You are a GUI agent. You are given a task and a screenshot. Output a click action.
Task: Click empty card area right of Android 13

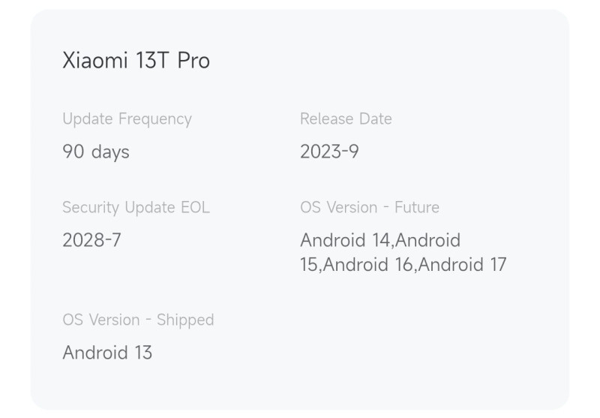[375, 353]
